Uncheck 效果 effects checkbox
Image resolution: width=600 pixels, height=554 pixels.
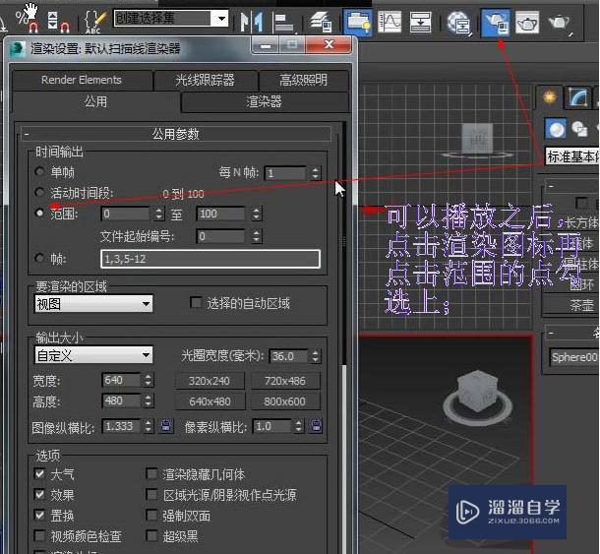[39, 494]
